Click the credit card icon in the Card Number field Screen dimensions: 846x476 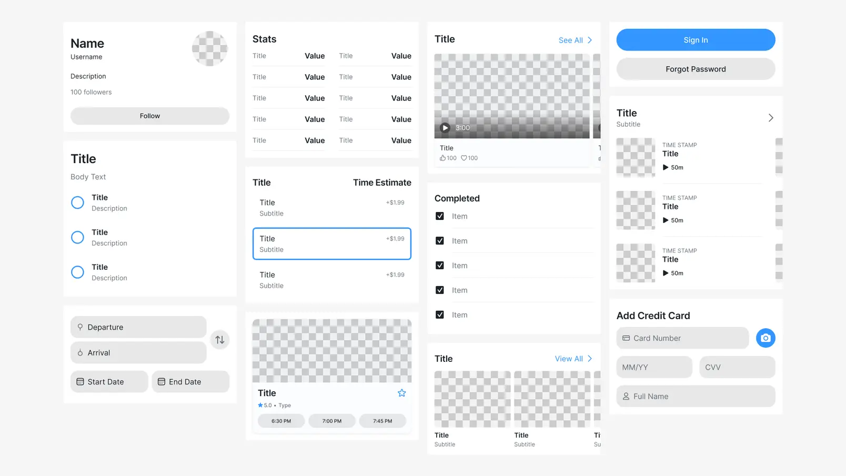click(625, 338)
